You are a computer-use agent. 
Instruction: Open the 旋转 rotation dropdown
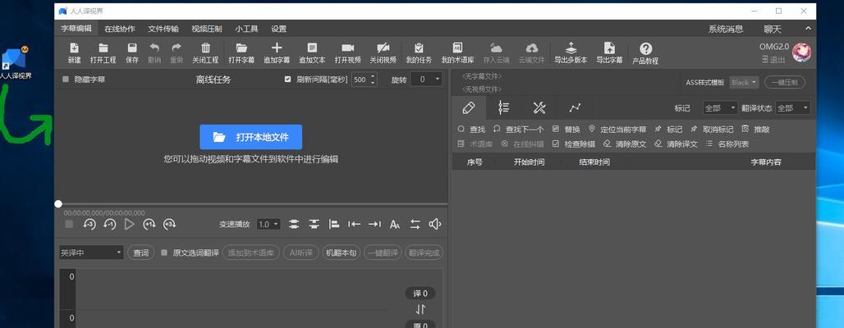pos(426,80)
